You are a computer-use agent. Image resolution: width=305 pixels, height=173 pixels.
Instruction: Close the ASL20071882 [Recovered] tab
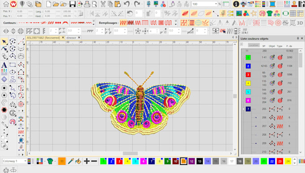coord(63,38)
